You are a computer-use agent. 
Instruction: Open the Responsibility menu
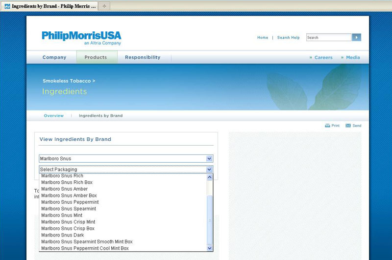143,57
